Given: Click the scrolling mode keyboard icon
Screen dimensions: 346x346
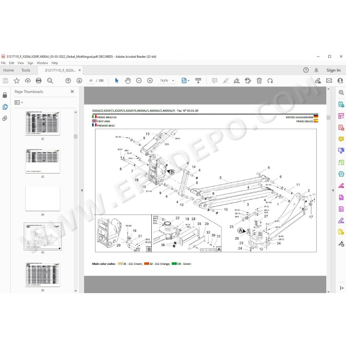Looking at the screenshot, I should point(198,81).
